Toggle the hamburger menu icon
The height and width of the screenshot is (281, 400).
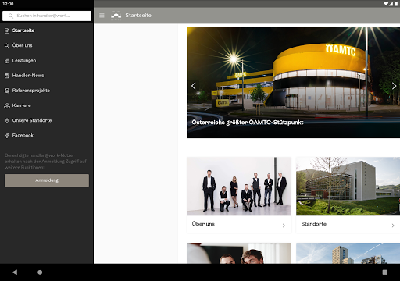(102, 16)
